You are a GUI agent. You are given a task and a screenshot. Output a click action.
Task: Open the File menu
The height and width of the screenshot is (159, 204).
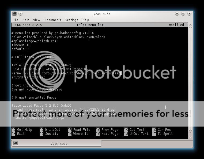click(x=16, y=20)
